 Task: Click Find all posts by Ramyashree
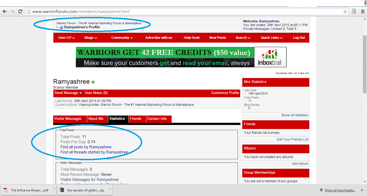click(86, 147)
